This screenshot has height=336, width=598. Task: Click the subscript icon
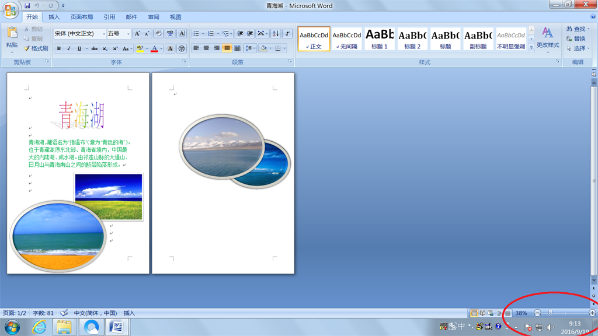point(105,48)
